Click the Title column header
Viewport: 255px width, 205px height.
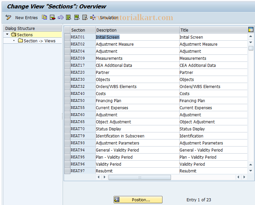(213, 30)
